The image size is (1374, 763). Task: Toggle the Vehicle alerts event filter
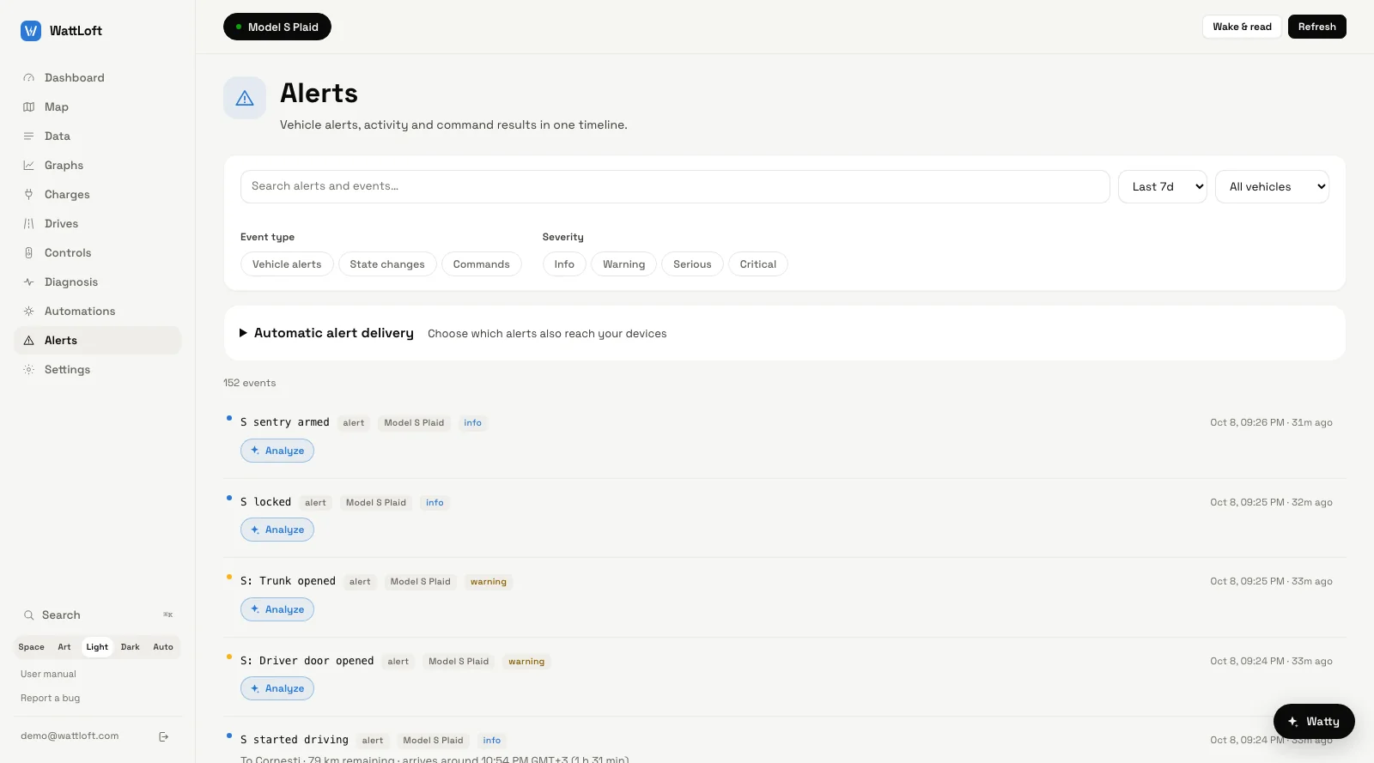click(x=287, y=264)
